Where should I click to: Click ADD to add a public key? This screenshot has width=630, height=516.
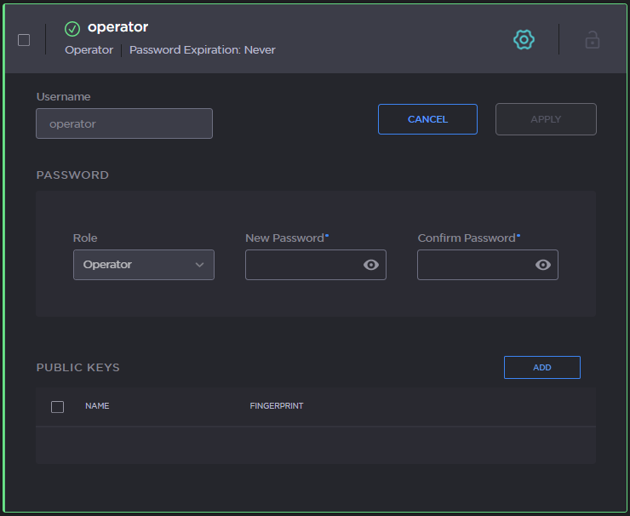click(x=541, y=367)
